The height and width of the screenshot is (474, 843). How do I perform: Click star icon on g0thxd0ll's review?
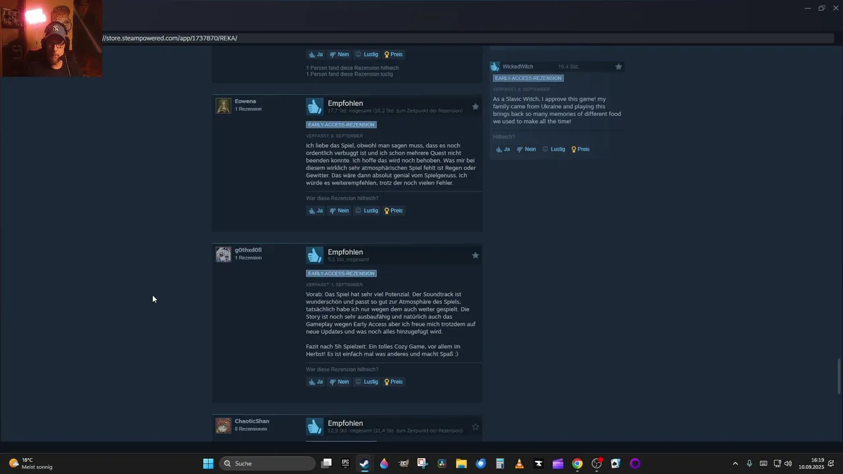coord(476,255)
